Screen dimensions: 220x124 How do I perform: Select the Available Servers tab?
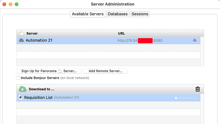(88, 14)
